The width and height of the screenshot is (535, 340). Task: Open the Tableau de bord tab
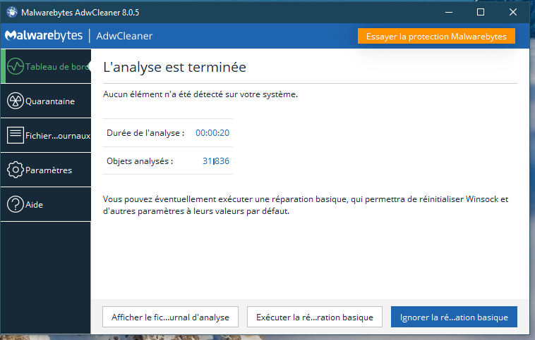[x=46, y=66]
